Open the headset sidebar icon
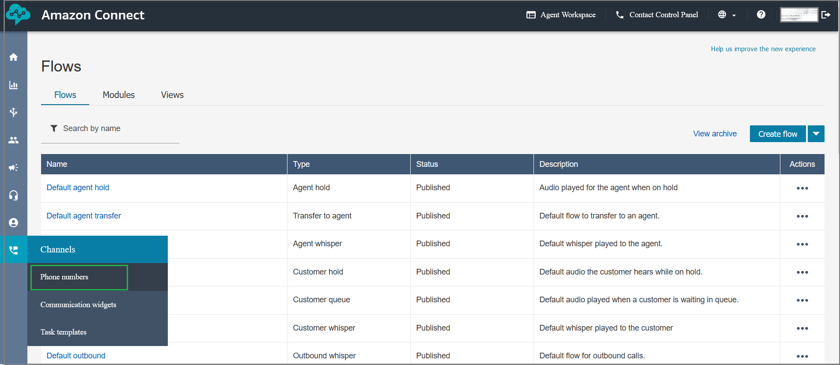The image size is (840, 365). click(14, 195)
